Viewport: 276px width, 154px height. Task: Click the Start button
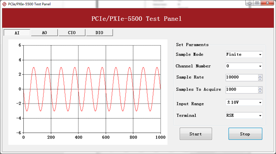tap(196, 134)
